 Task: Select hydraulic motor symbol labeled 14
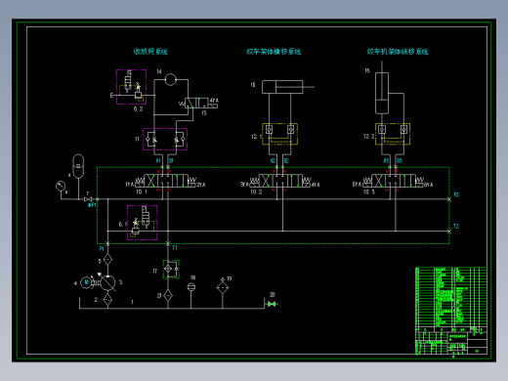[170, 79]
